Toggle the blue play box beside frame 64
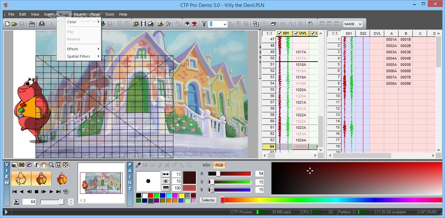Viewport: 445px width, 218px height. click(x=16, y=201)
